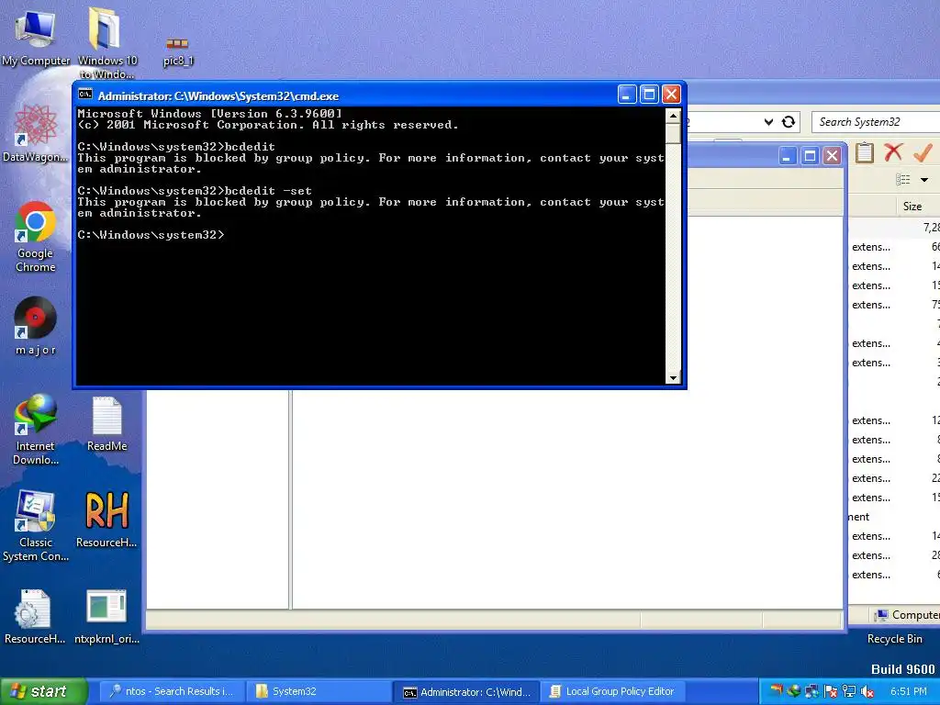Click the Action Center flag tray icon
This screenshot has height=705, width=940.
click(830, 691)
